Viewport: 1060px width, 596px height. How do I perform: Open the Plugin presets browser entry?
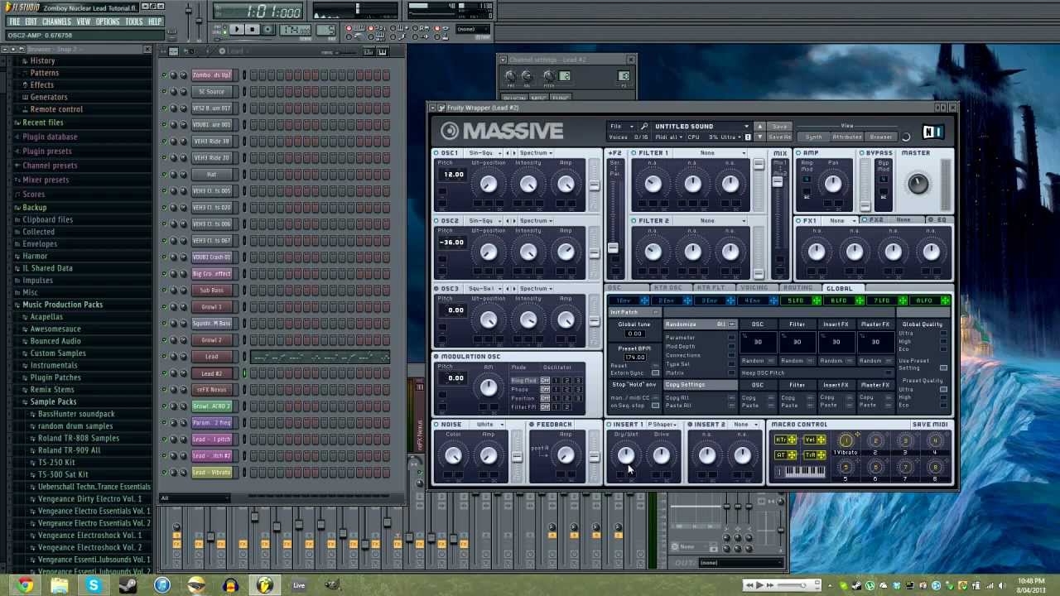[47, 151]
